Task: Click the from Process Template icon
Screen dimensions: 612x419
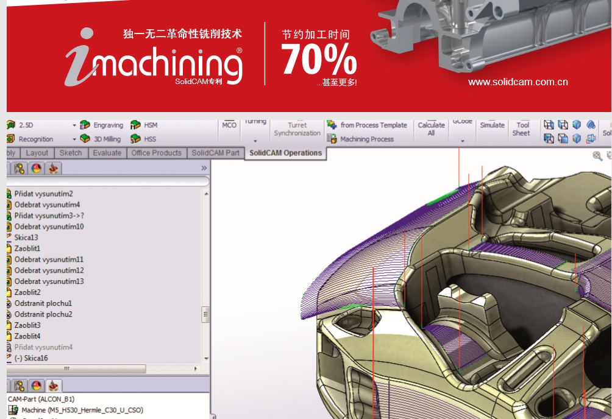Action: point(332,125)
